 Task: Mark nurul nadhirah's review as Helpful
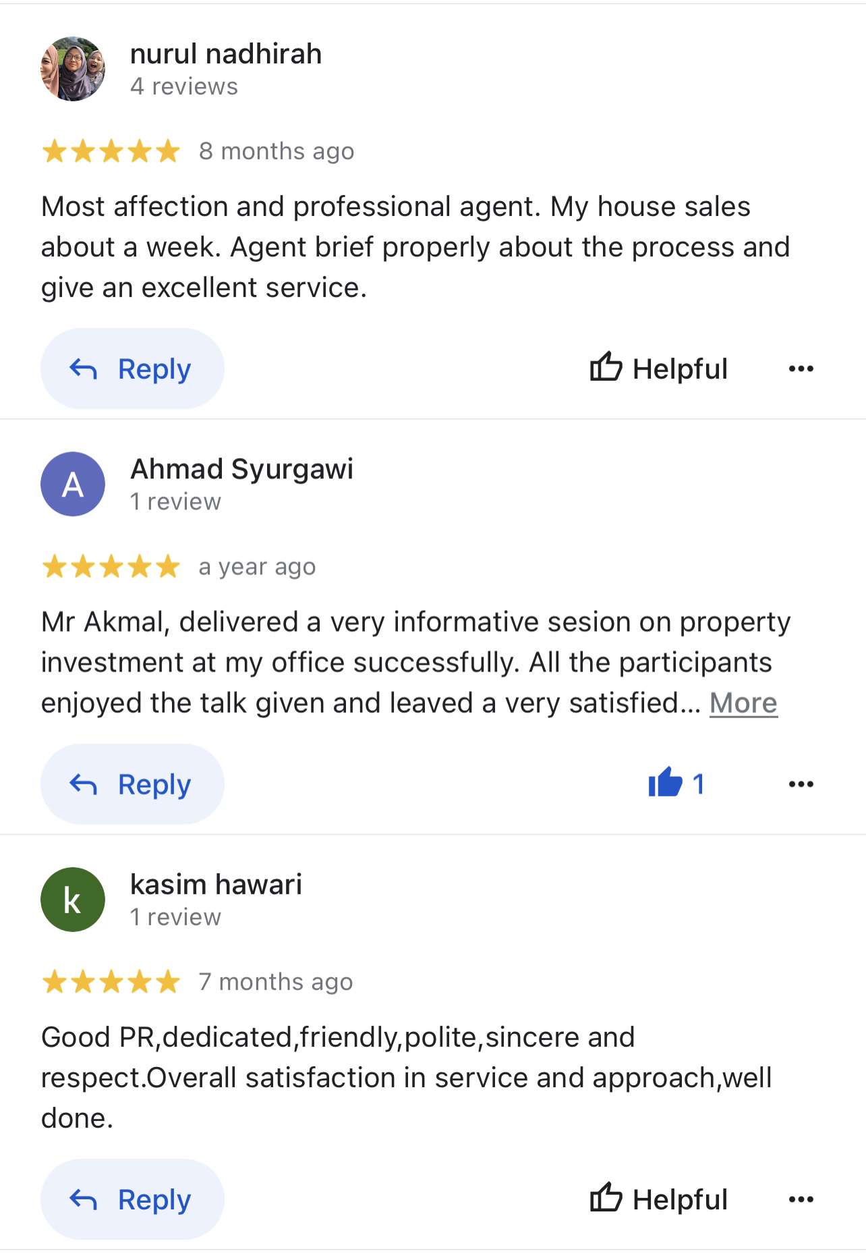[659, 368]
